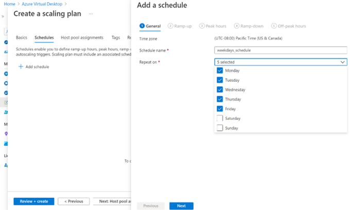Viewport: 350px width, 210px height.
Task: Click the plus Add schedule button
Action: [33, 67]
